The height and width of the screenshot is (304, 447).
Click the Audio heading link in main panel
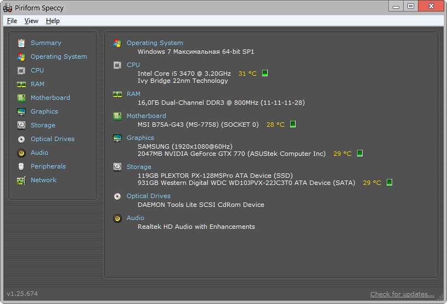click(135, 218)
